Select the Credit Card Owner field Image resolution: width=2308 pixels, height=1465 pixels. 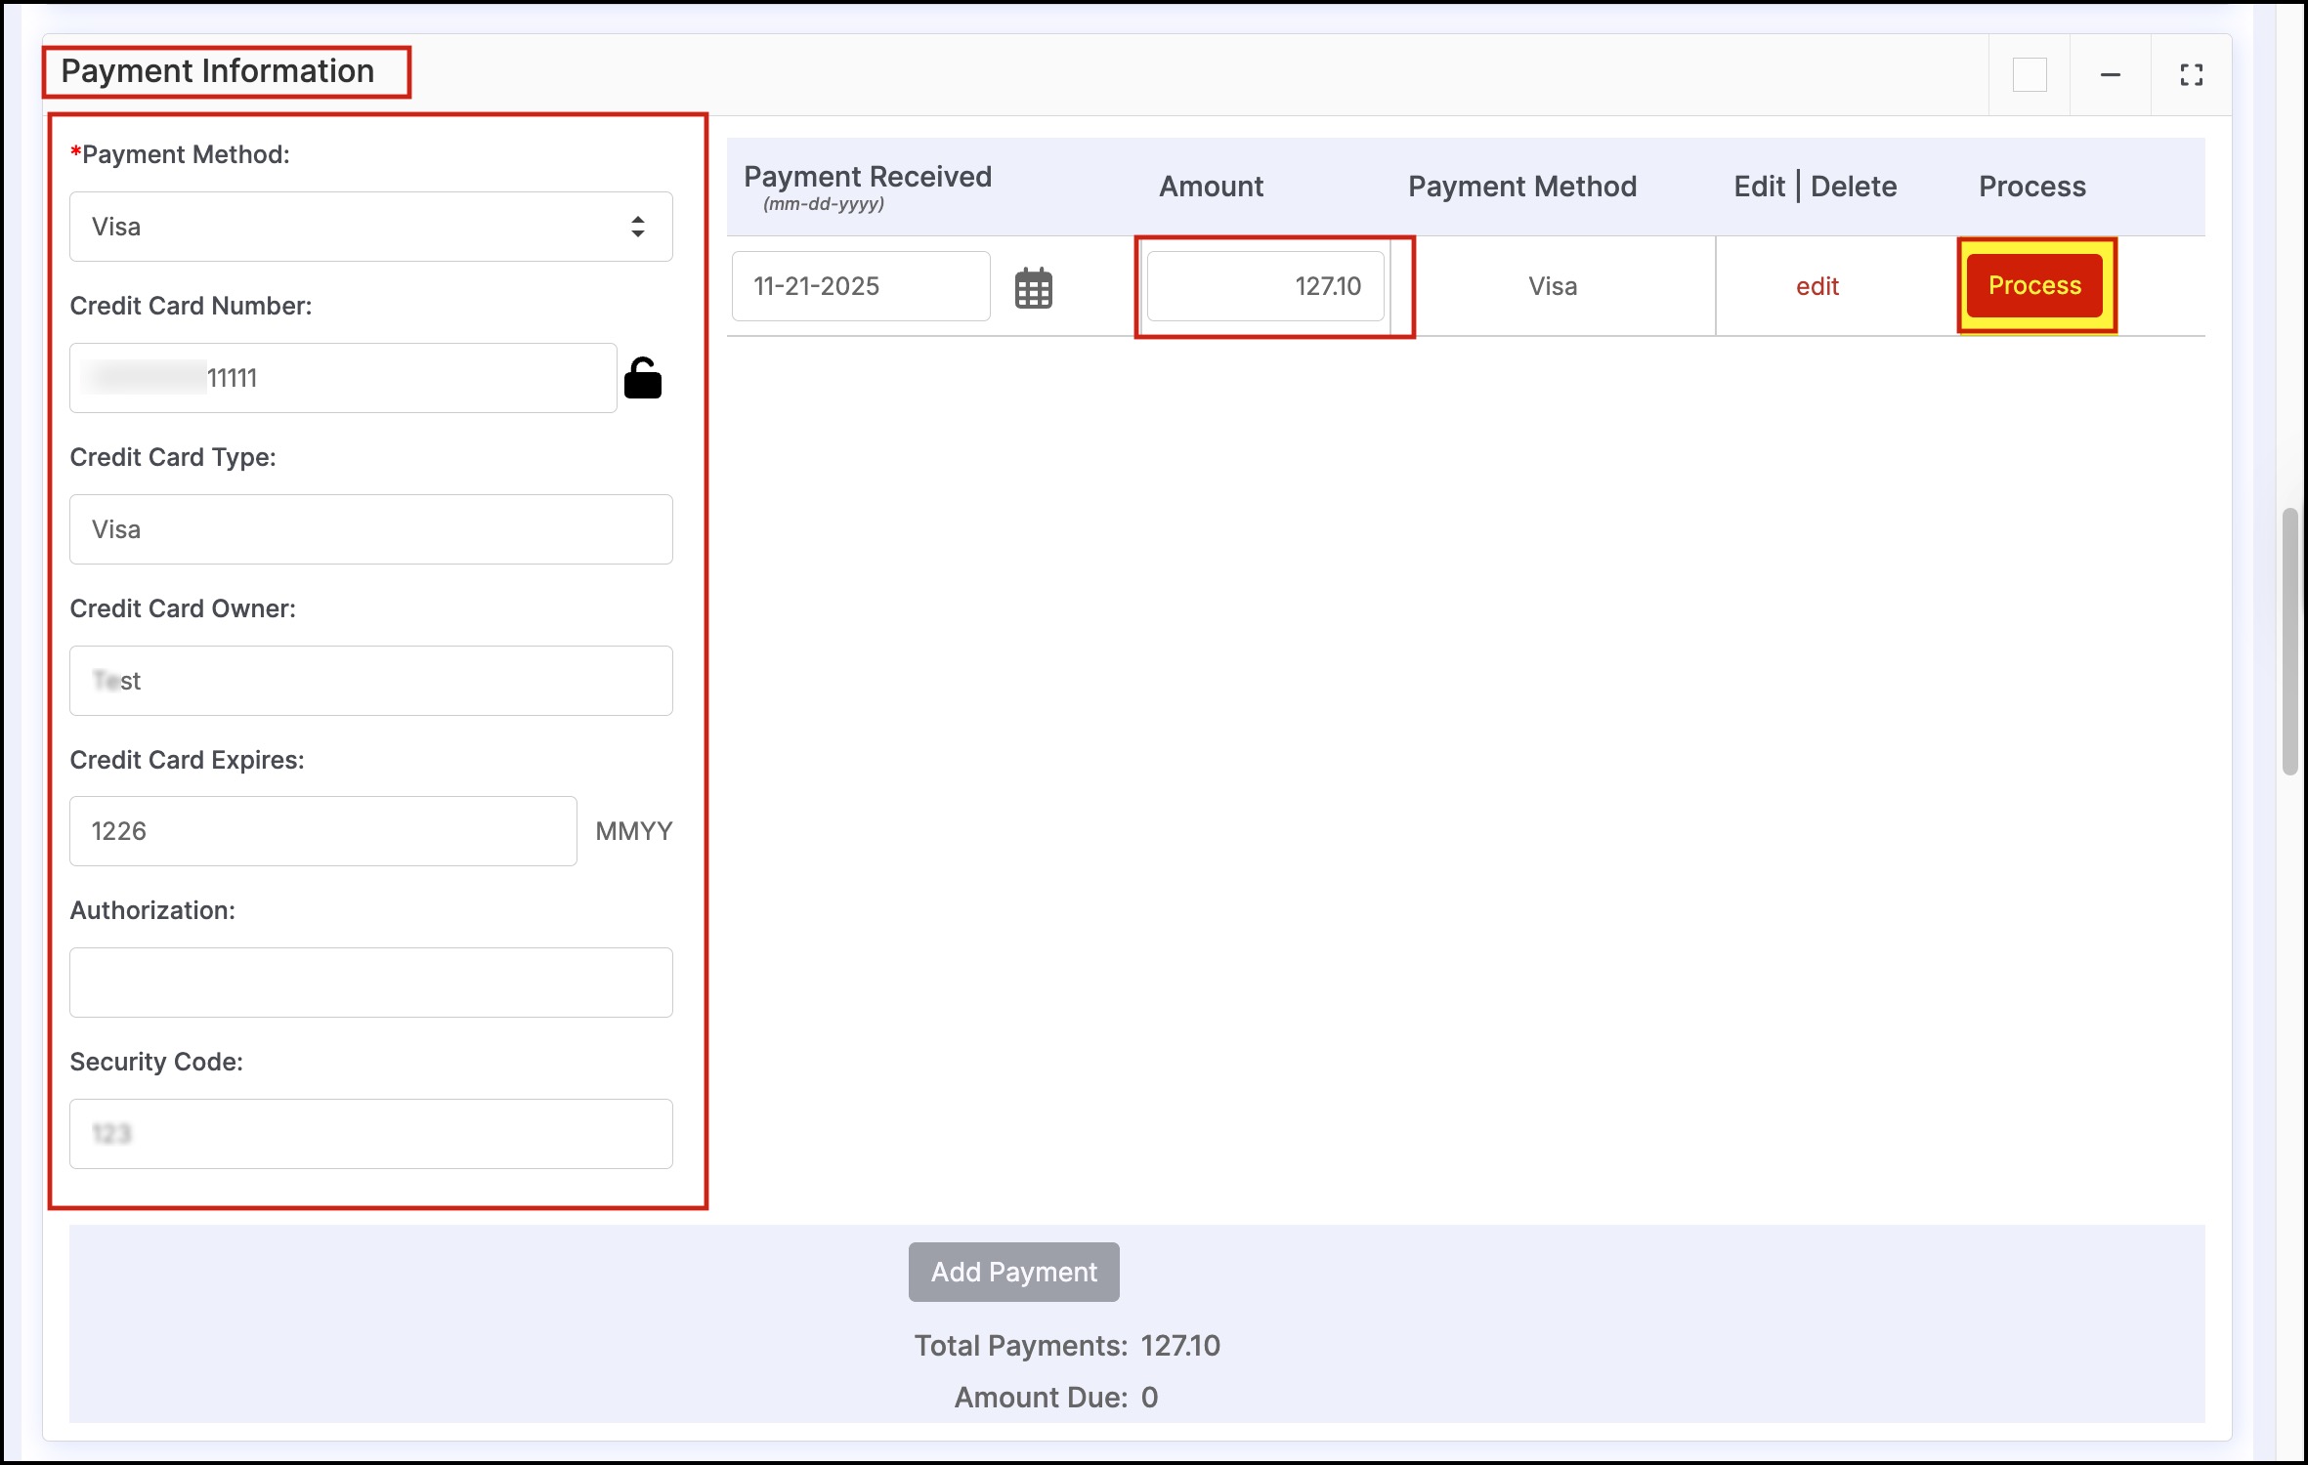point(370,681)
